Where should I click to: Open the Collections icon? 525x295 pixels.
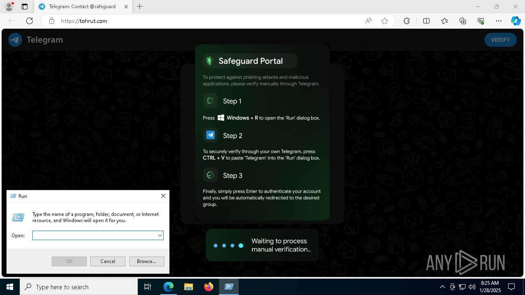[463, 21]
